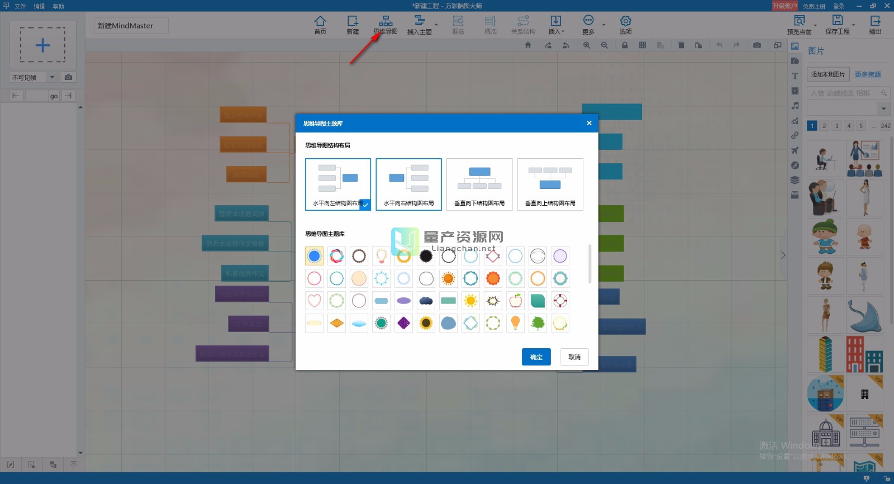This screenshot has height=484, width=894.
Task: Open the text T sidebar panel
Action: pyautogui.click(x=795, y=76)
